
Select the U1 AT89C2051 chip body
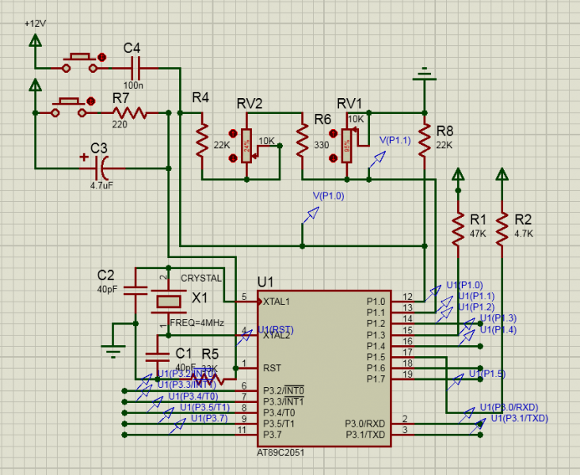pyautogui.click(x=324, y=369)
